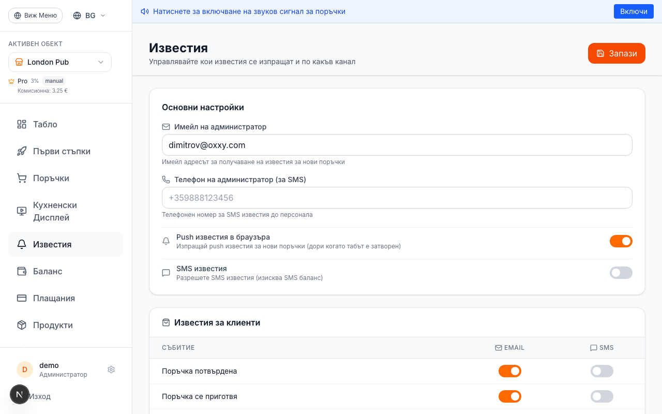Focus the administrator phone number field
The height and width of the screenshot is (414, 662).
tap(397, 198)
